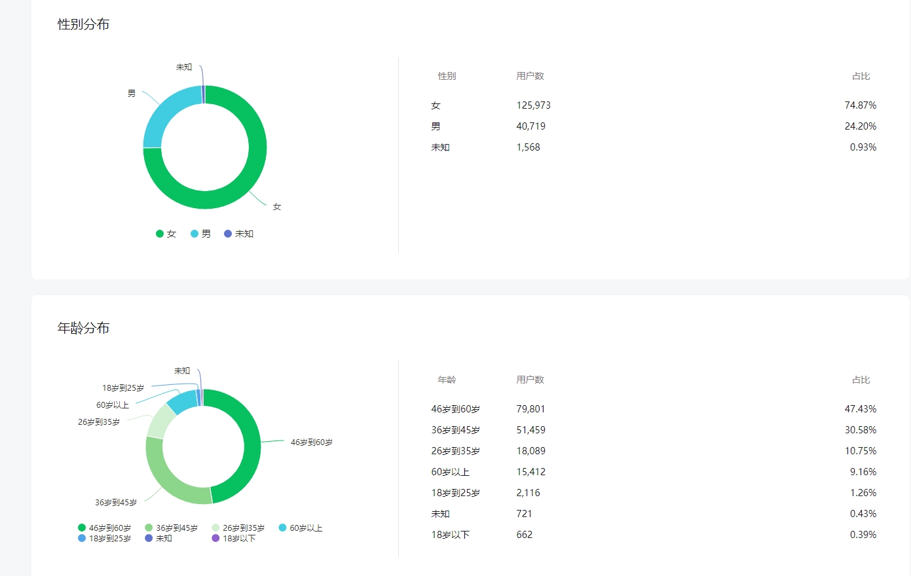Click user count 125,973
Image resolution: width=911 pixels, height=576 pixels.
pyautogui.click(x=533, y=105)
